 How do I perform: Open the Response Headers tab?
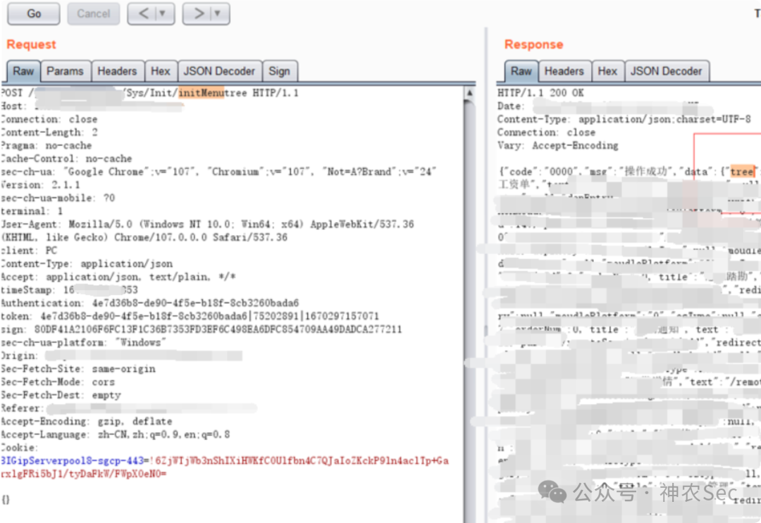coord(564,71)
